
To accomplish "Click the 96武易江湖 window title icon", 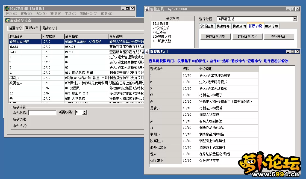I will pos(7,8).
